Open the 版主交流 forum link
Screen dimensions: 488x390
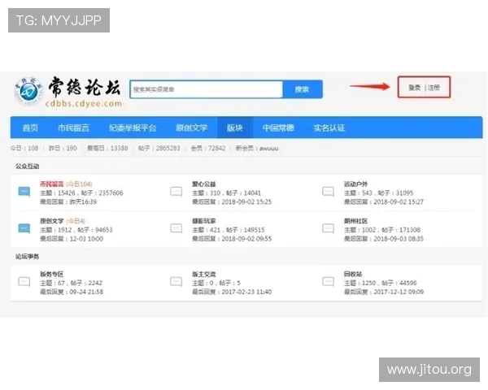[x=204, y=275]
